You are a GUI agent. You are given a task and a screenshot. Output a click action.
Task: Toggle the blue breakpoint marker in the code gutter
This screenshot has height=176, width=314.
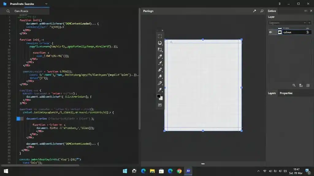[x=18, y=119]
